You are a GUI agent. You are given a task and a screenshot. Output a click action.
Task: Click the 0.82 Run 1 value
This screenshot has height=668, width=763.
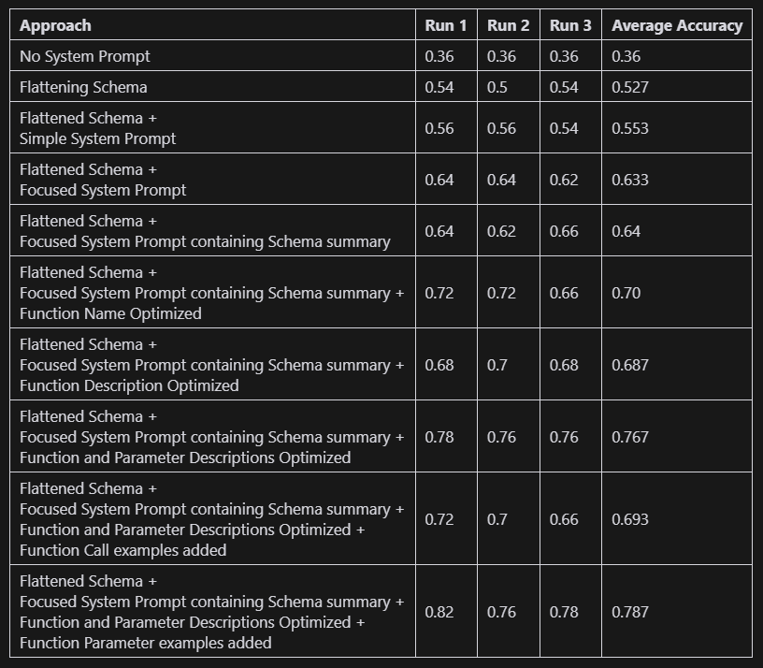tap(439, 612)
